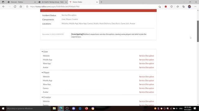Open the purple-ringed taskbar app icon
This screenshot has width=199, height=111.
(93, 108)
